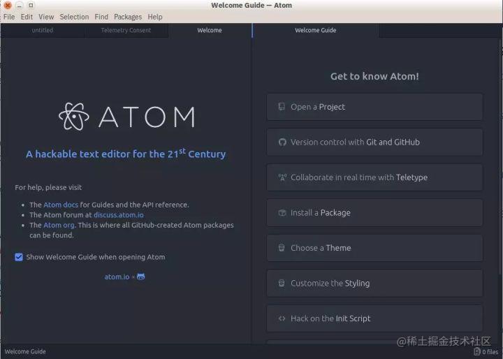The image size is (503, 359).
Task: Expand the Hack on the Init Script section
Action: (x=374, y=318)
